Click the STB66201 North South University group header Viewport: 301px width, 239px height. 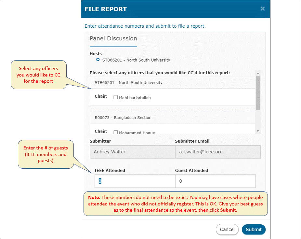click(x=172, y=82)
